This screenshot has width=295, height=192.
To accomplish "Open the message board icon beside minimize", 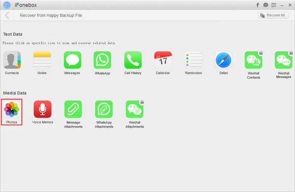I will pos(274,5).
